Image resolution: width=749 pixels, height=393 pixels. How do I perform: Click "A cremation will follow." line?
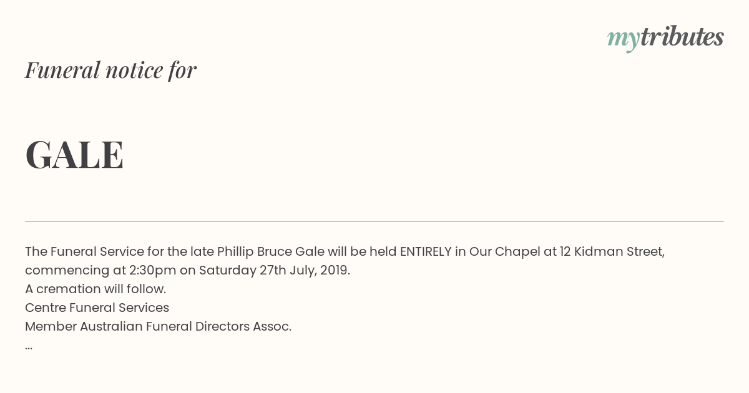click(x=95, y=289)
